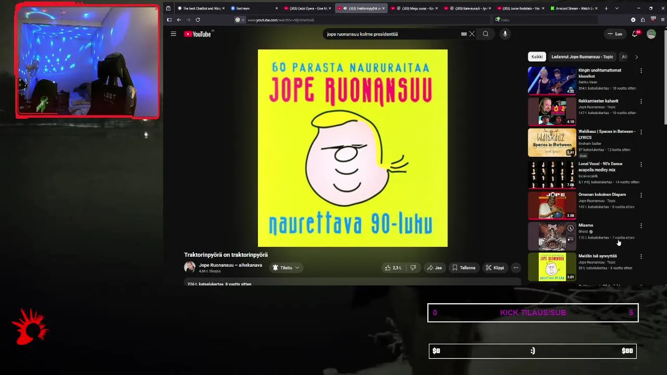Click the Jaa share button
Viewport: 667px width, 375px height.
(434, 268)
